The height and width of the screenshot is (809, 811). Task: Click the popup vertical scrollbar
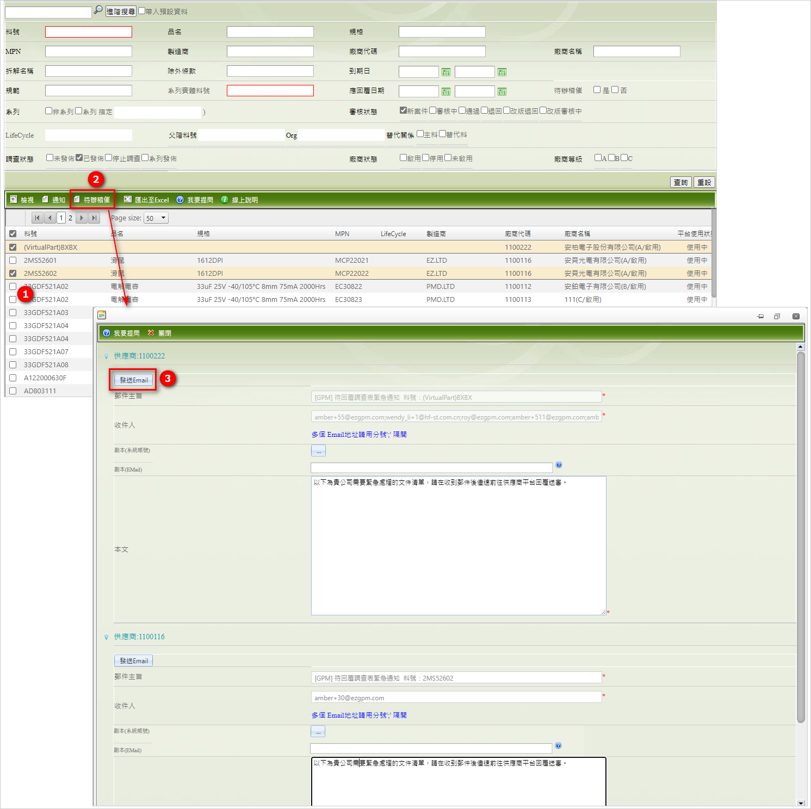tap(801, 537)
